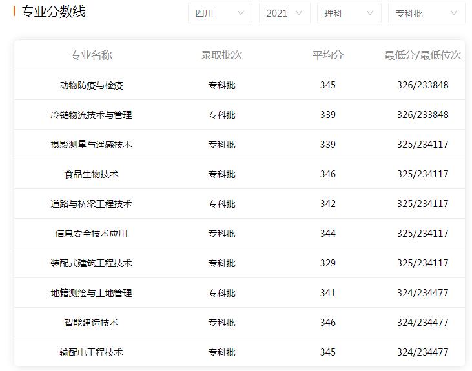
Task: Select the 地籍测绘与土地管理 major name
Action: click(91, 293)
